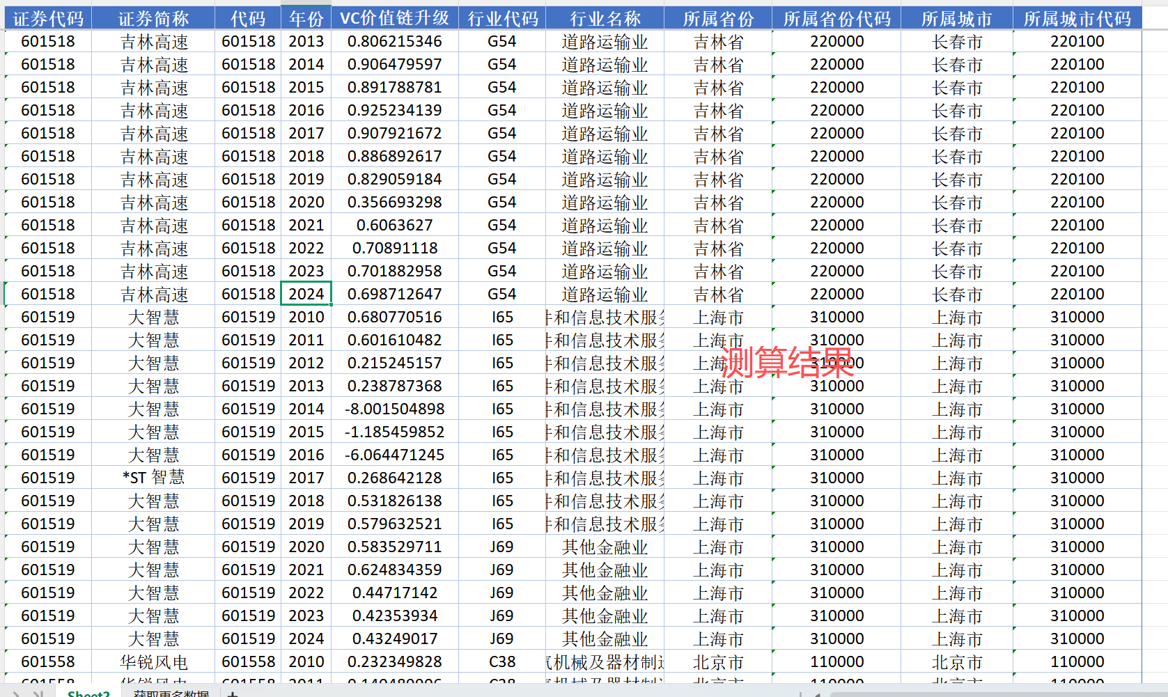Select the 证券简称 column header cell
Screen dimensions: 1168x697
tap(153, 19)
